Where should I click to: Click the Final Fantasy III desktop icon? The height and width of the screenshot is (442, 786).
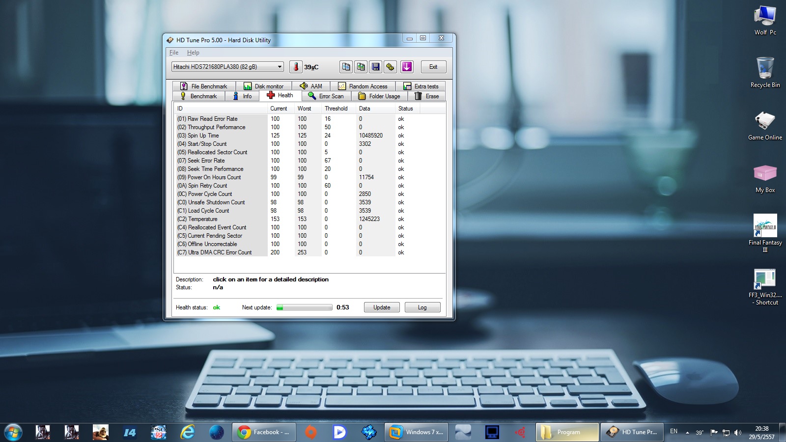pos(765,233)
